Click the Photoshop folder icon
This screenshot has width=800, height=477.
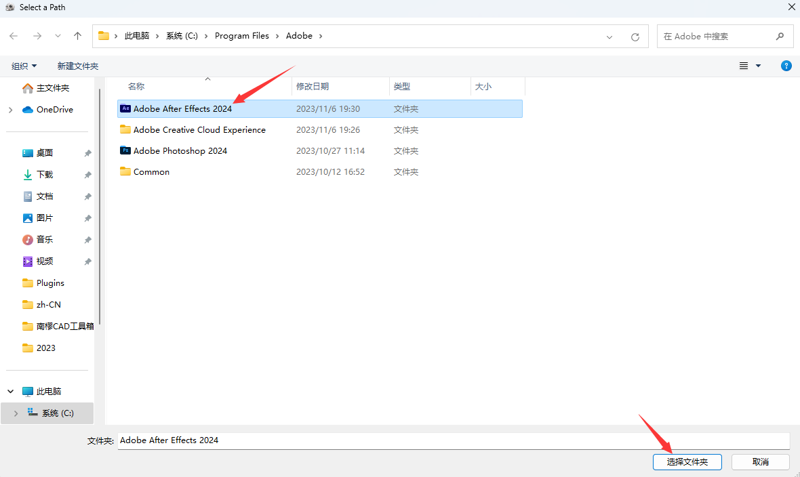click(x=125, y=150)
